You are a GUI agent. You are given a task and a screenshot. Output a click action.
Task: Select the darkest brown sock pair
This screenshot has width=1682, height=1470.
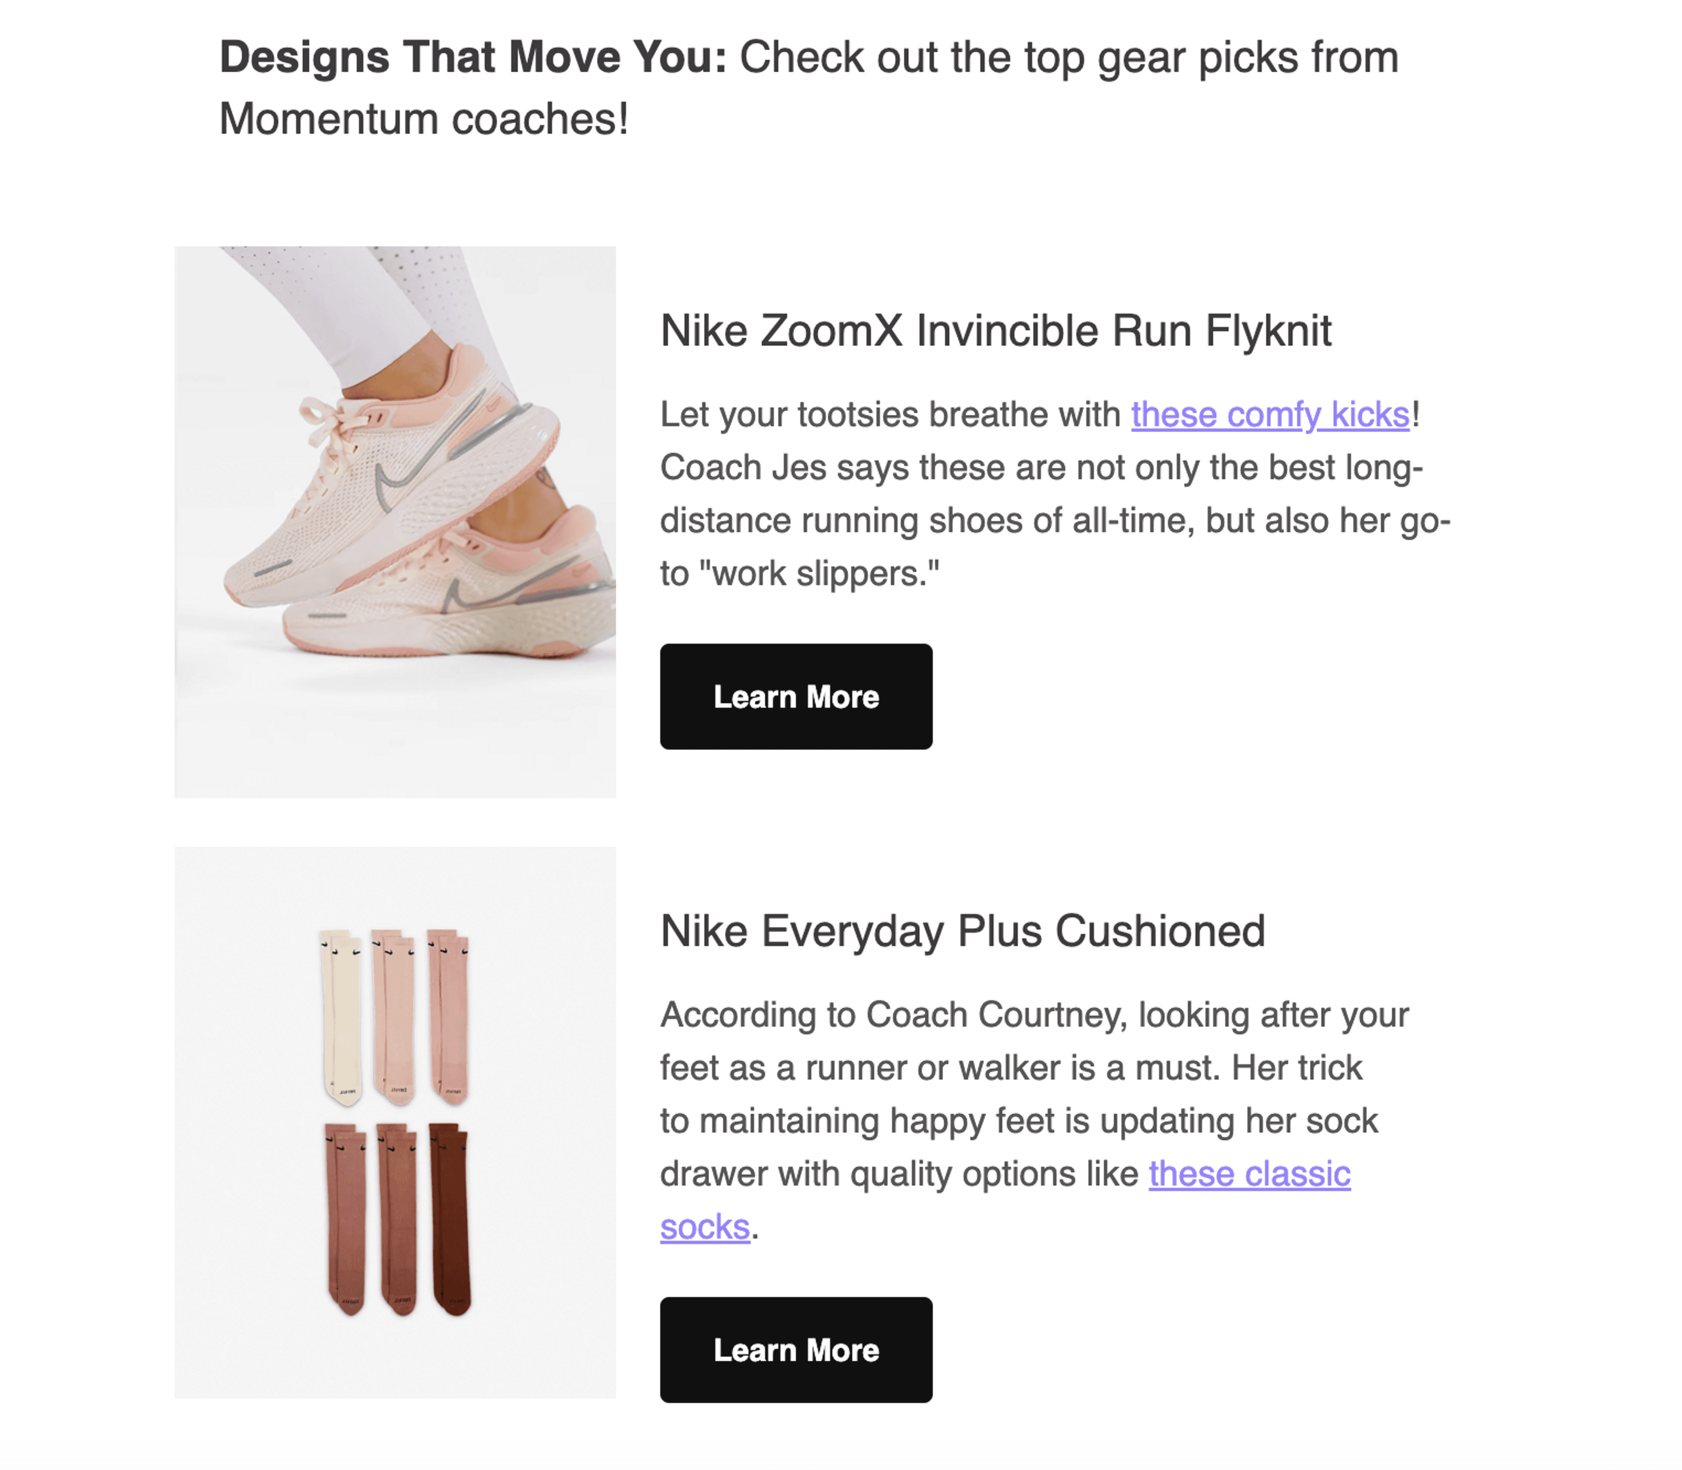pyautogui.click(x=450, y=1219)
